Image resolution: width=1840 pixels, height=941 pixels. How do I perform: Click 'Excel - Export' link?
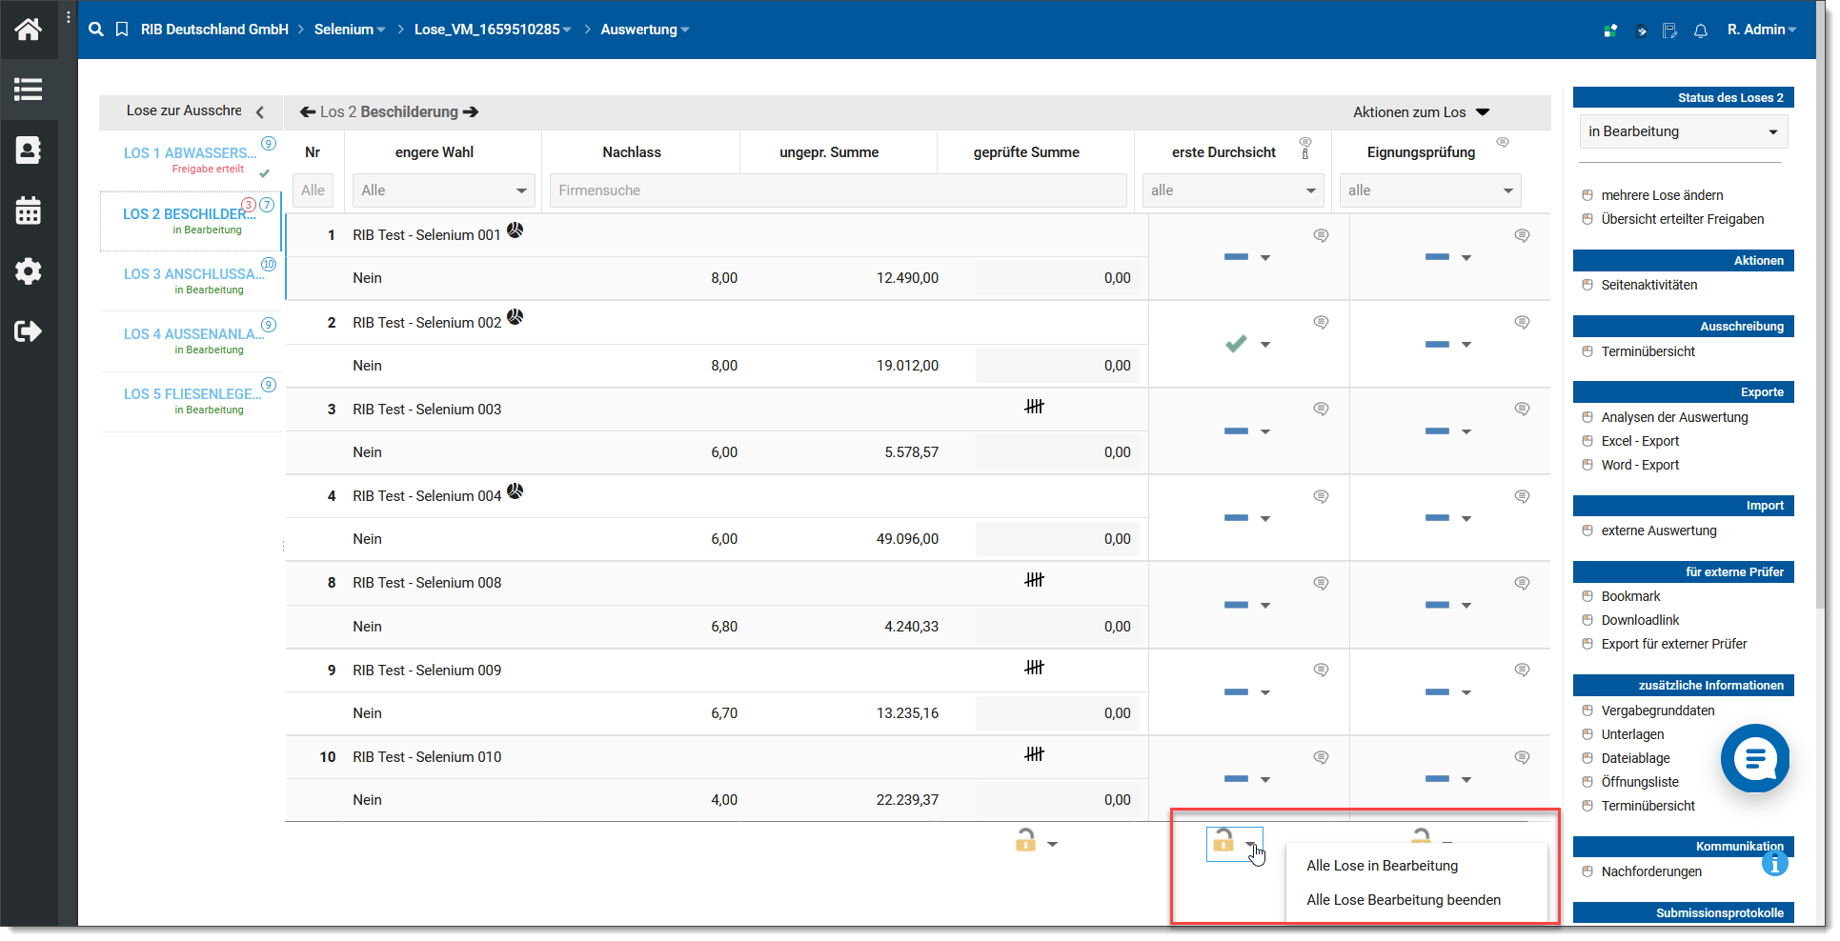pyautogui.click(x=1640, y=441)
